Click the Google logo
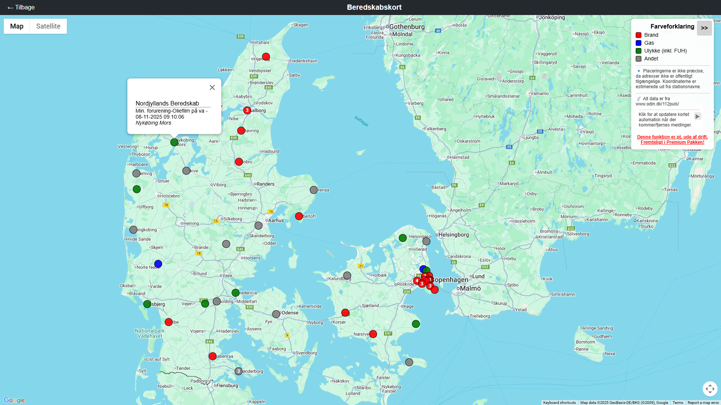The width and height of the screenshot is (721, 405). coord(14,400)
